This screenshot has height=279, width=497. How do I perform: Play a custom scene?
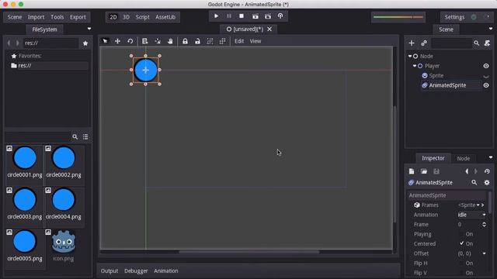pos(268,16)
